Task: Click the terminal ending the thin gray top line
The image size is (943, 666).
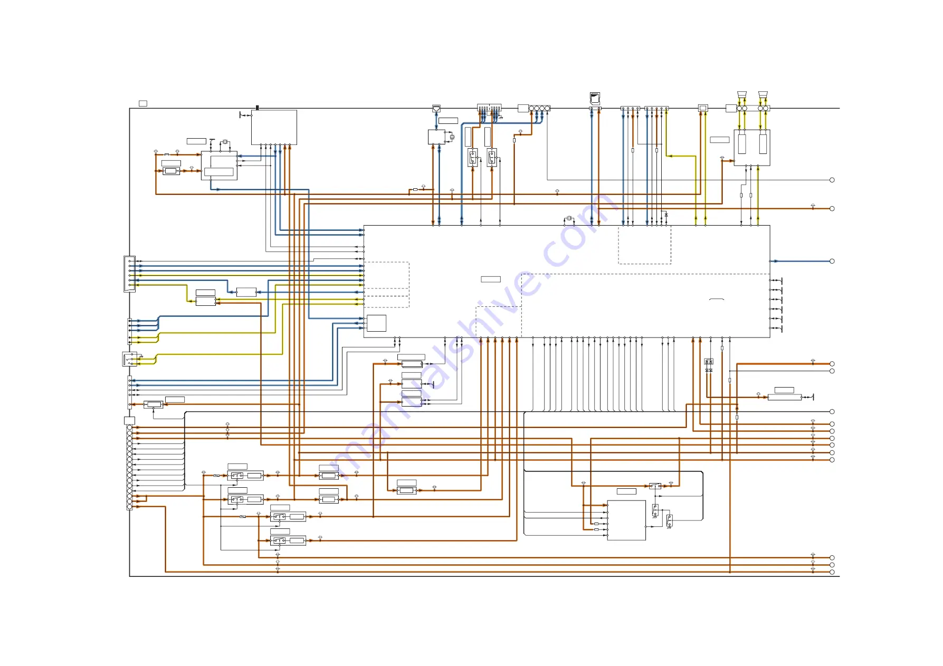Action: tap(832, 180)
